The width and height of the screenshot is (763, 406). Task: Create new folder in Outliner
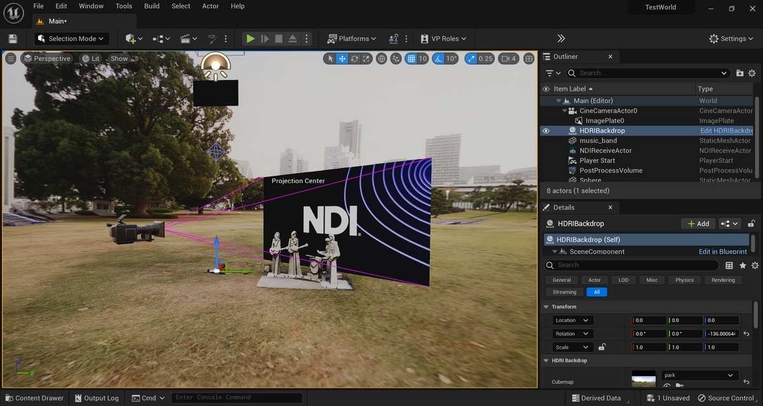click(x=740, y=73)
